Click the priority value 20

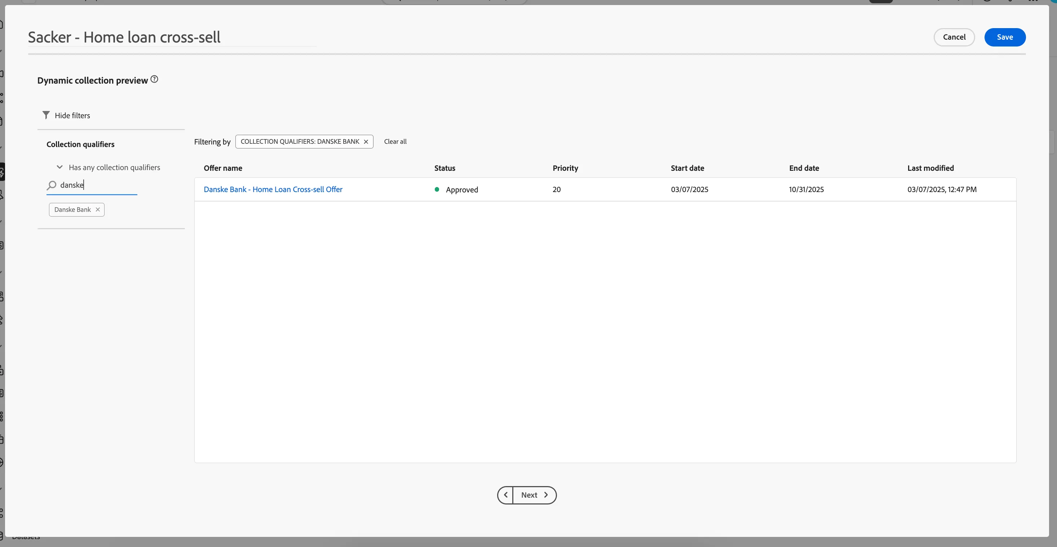(556, 190)
